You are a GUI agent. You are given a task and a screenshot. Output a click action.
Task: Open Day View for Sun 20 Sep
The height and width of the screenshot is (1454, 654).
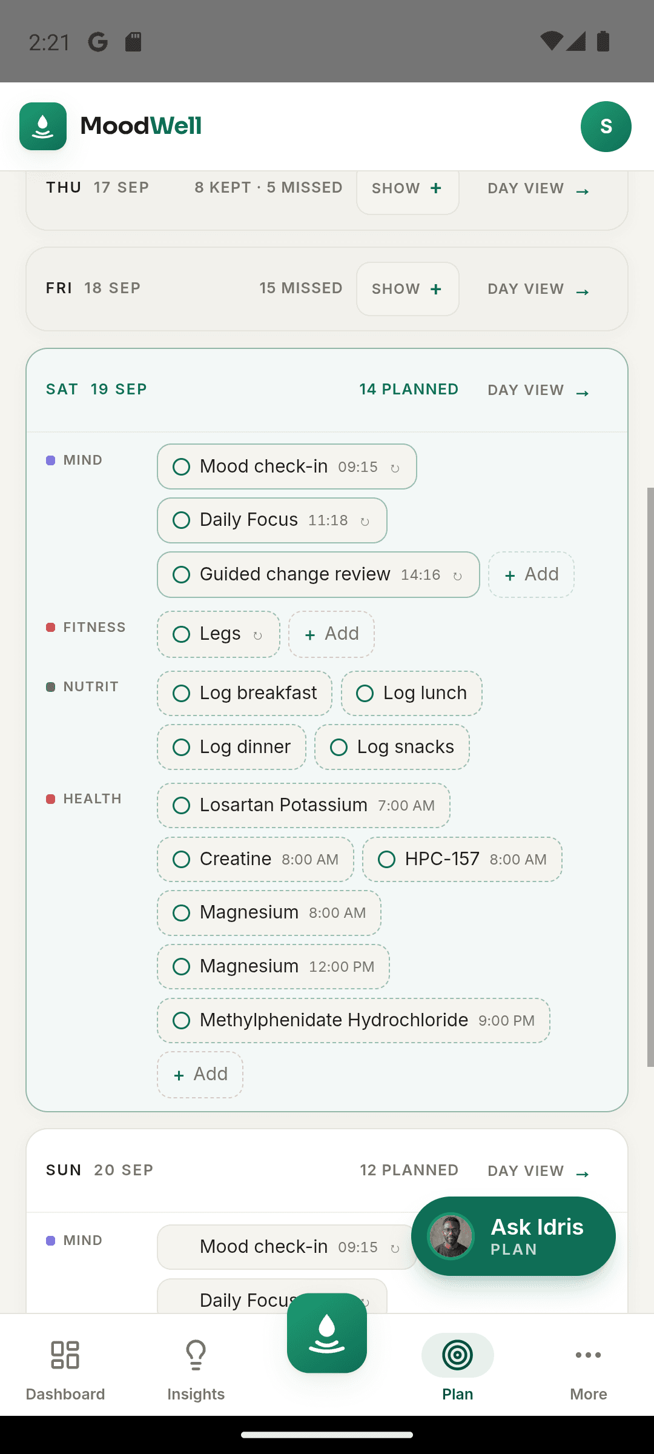[539, 1171]
